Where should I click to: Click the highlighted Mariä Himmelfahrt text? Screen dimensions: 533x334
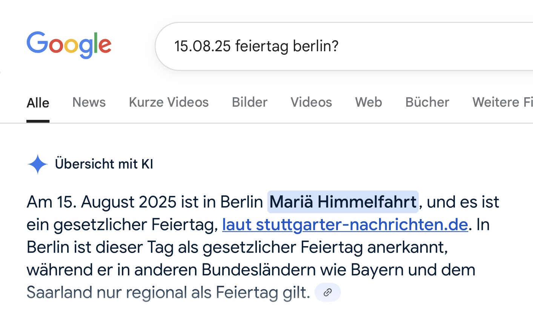(343, 202)
